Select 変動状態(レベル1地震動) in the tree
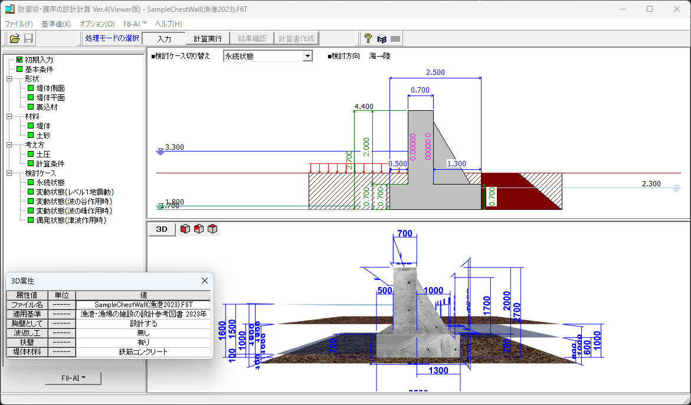The width and height of the screenshot is (691, 405). (75, 192)
